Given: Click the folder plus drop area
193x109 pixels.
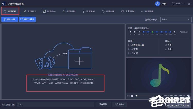Looking at the screenshot, I should pos(80,58).
